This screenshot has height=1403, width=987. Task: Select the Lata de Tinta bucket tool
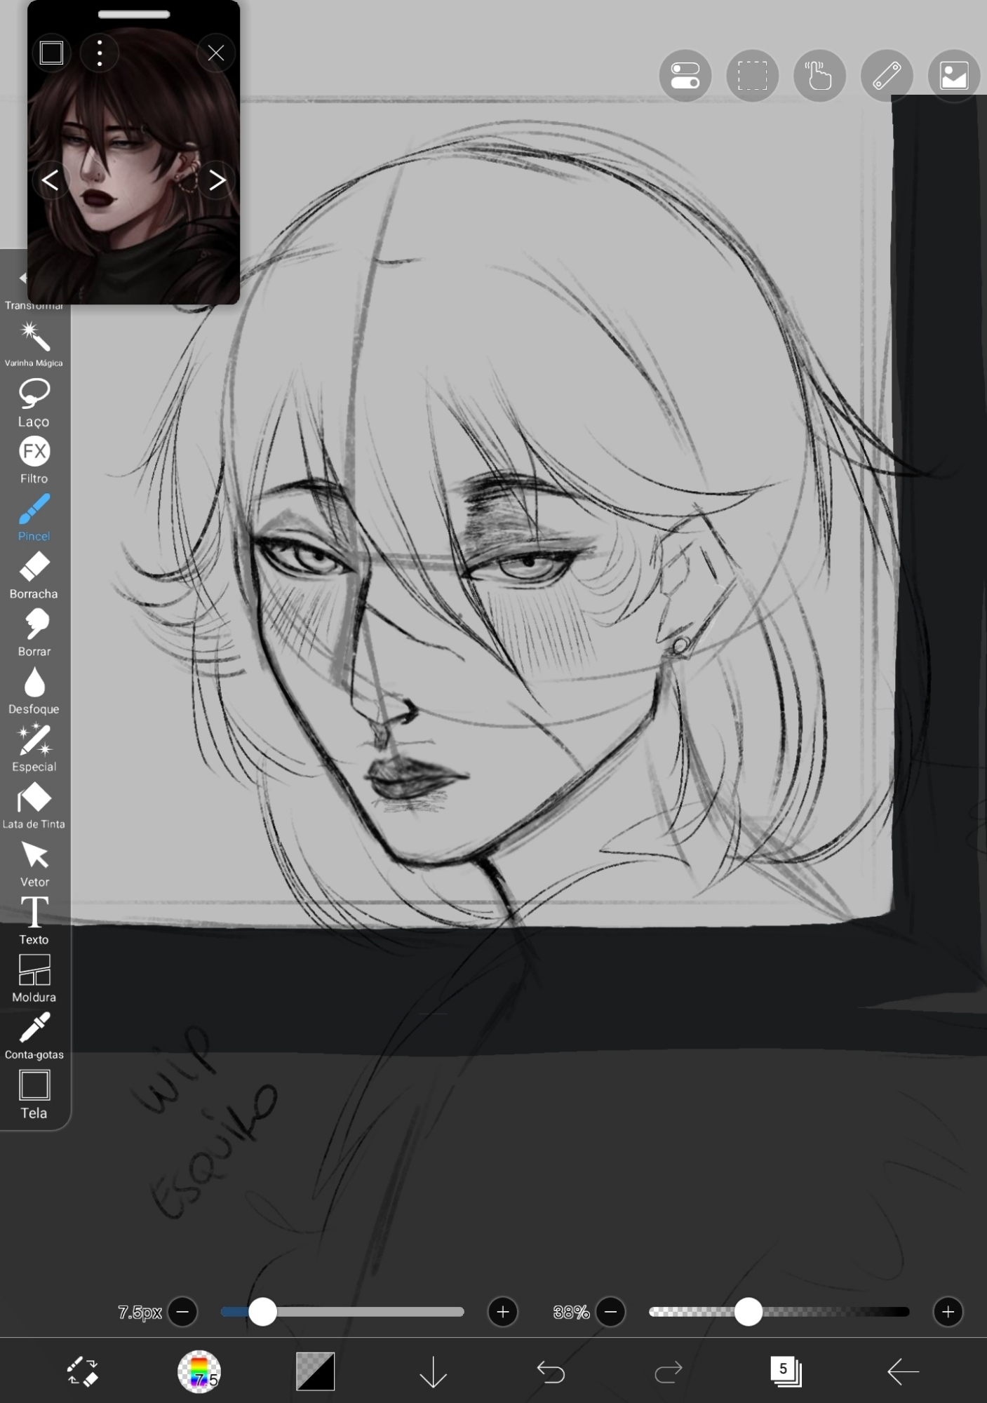34,805
